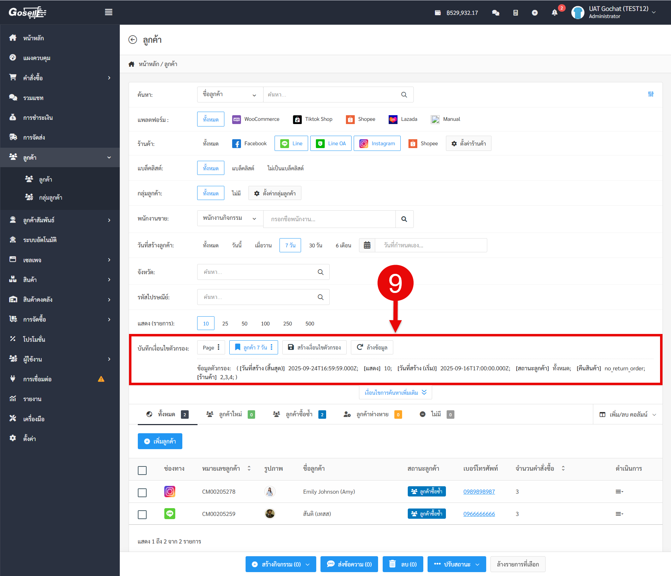Click the blue Add Customer button

pyautogui.click(x=160, y=441)
